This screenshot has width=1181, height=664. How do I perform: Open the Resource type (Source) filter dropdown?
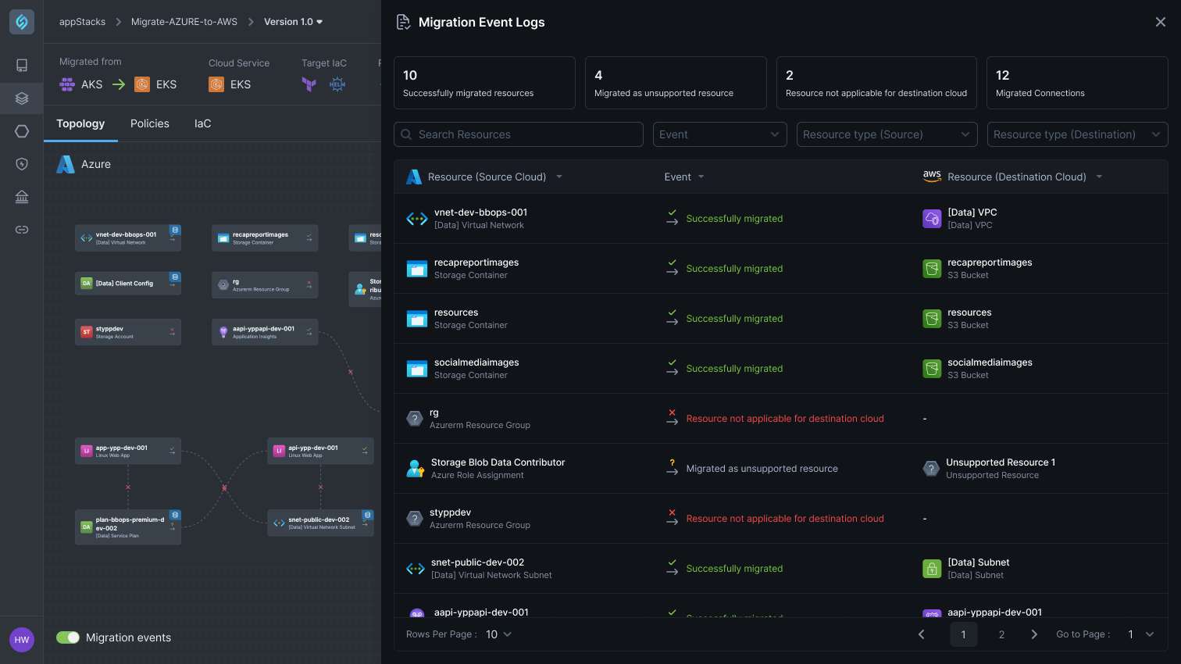pos(887,134)
